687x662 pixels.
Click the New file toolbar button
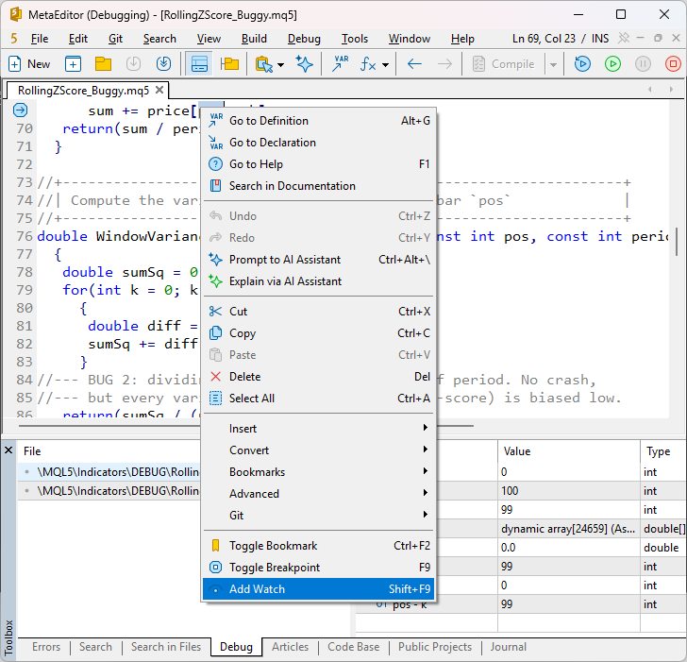(x=29, y=64)
